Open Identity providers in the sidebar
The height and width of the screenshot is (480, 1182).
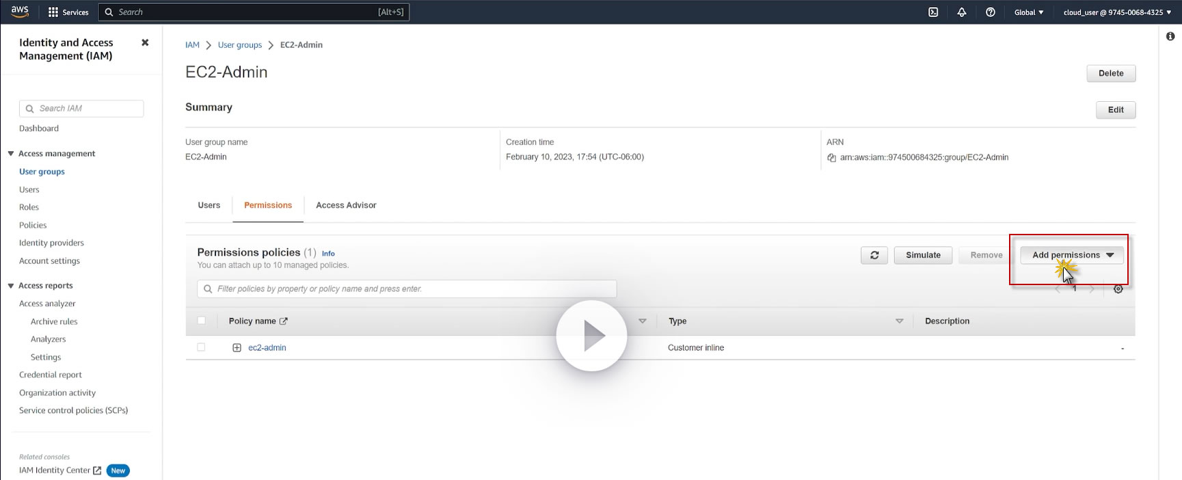pyautogui.click(x=51, y=243)
